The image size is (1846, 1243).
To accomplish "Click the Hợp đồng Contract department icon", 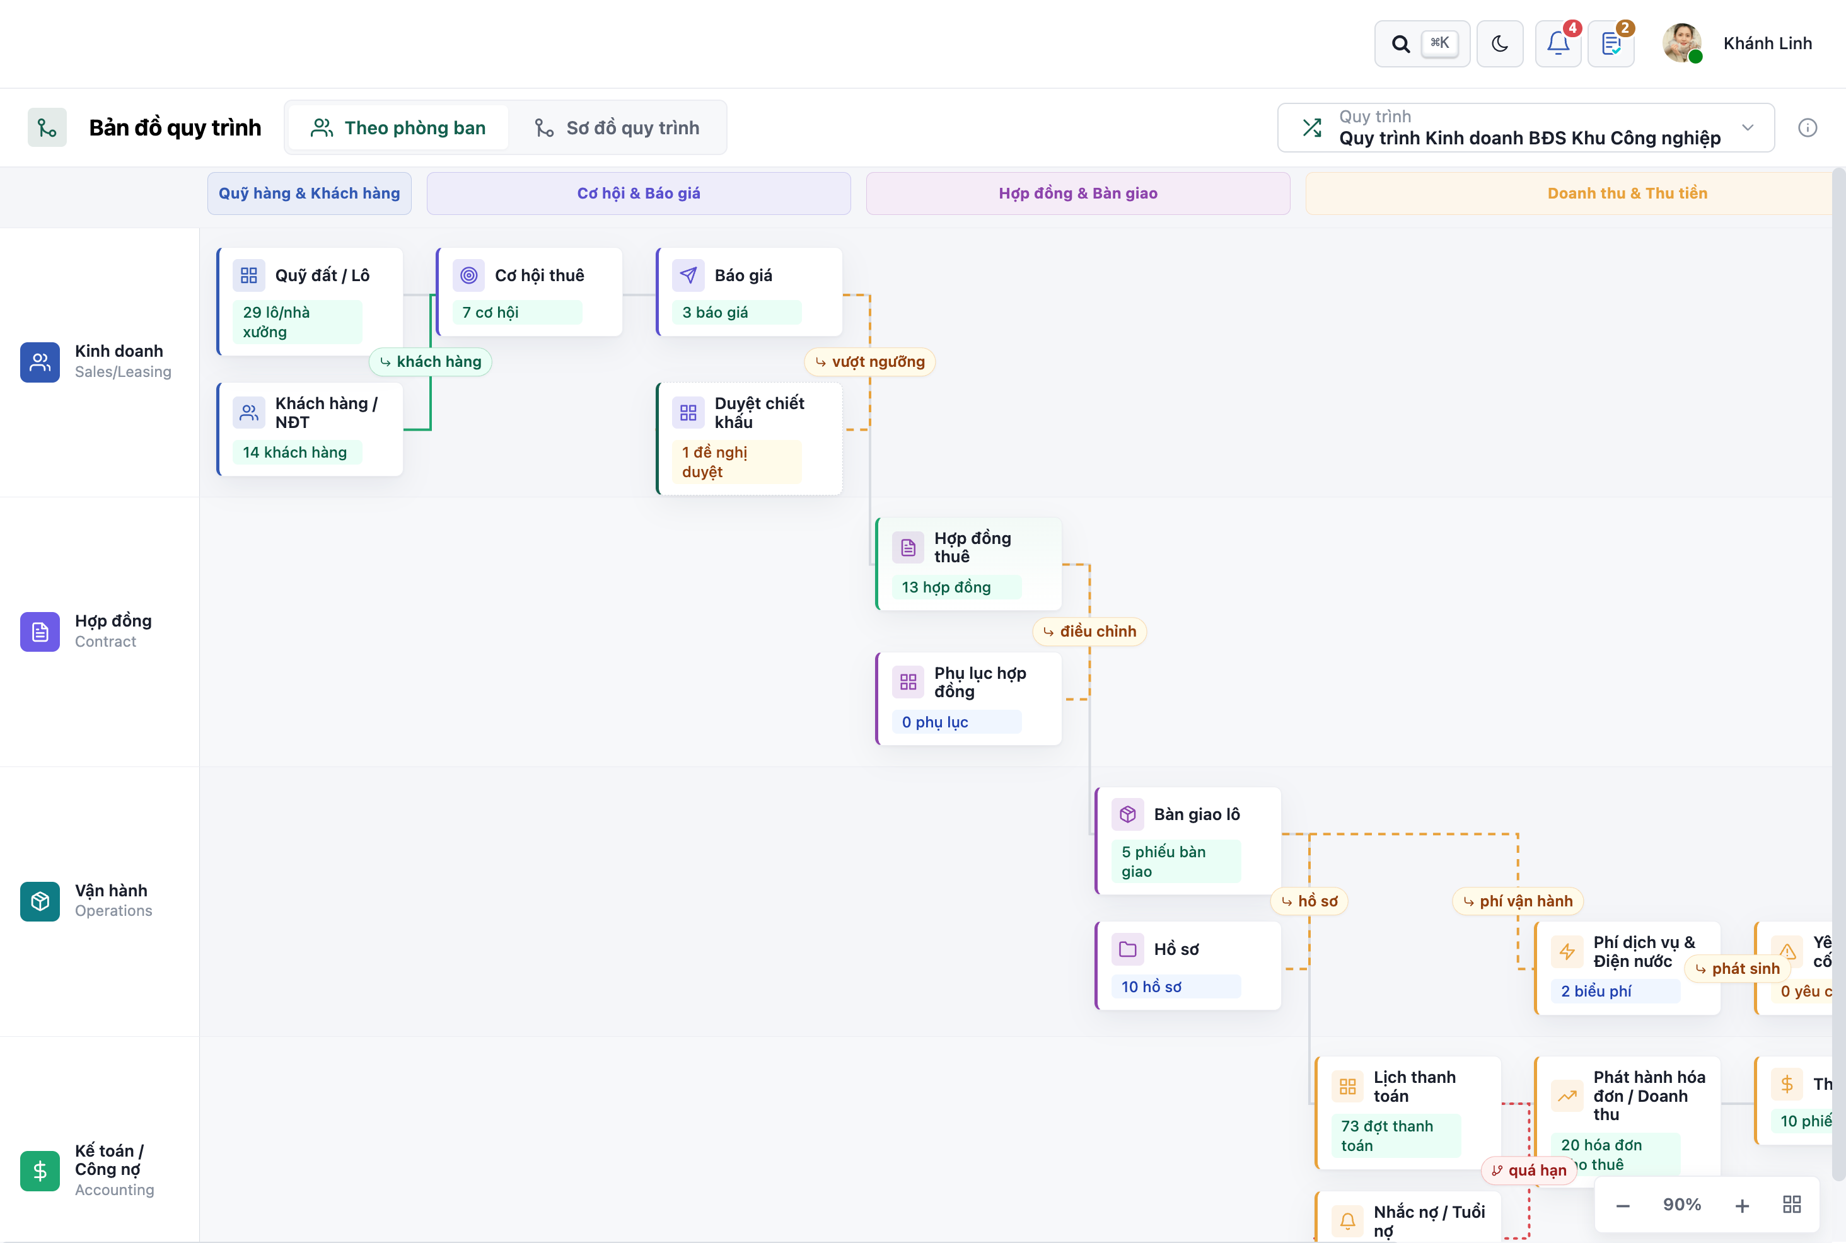I will click(40, 632).
